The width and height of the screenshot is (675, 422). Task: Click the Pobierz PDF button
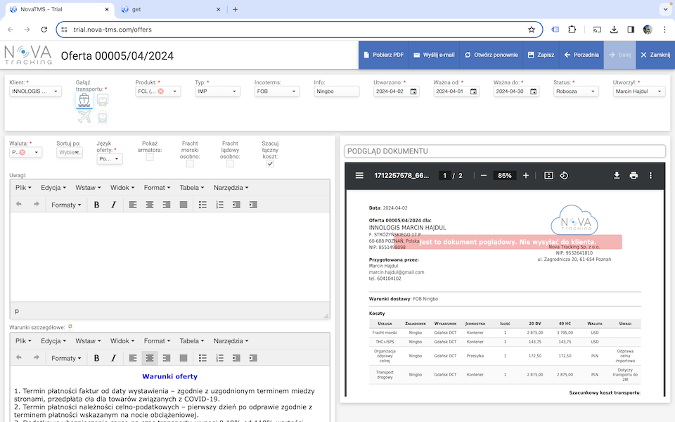point(383,55)
